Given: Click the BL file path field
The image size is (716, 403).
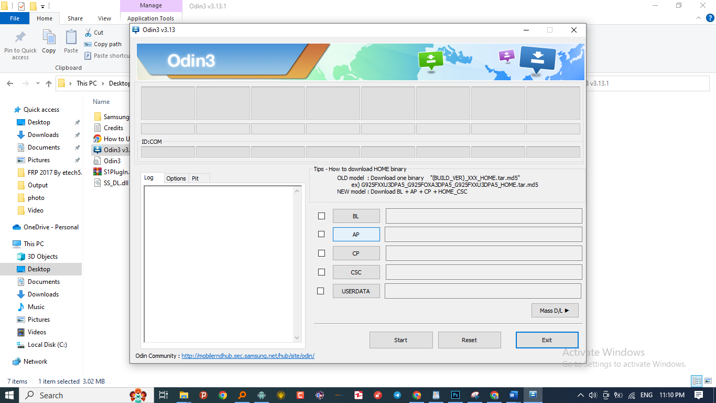Looking at the screenshot, I should 484,216.
